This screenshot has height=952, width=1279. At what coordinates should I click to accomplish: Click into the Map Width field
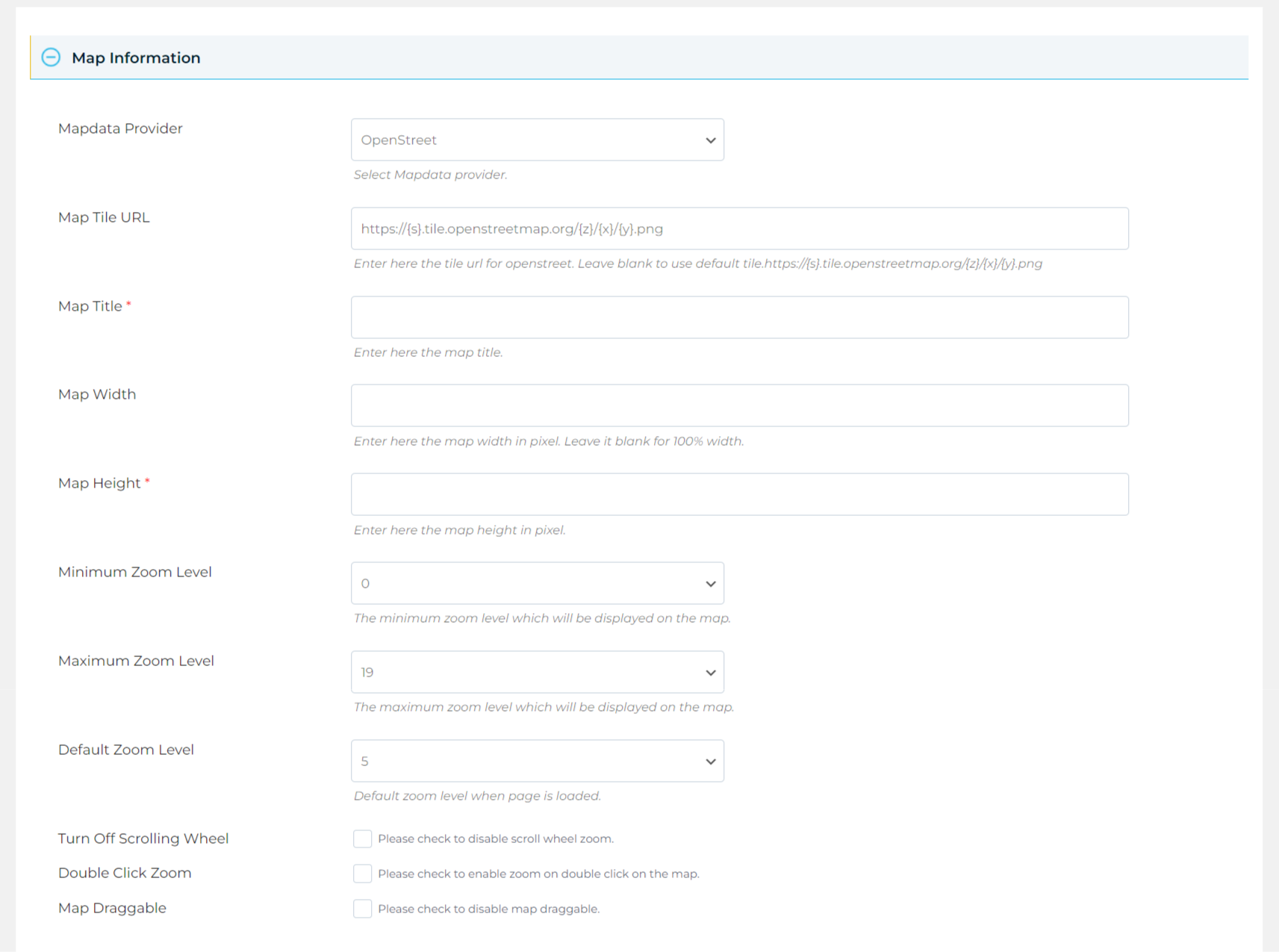point(740,405)
